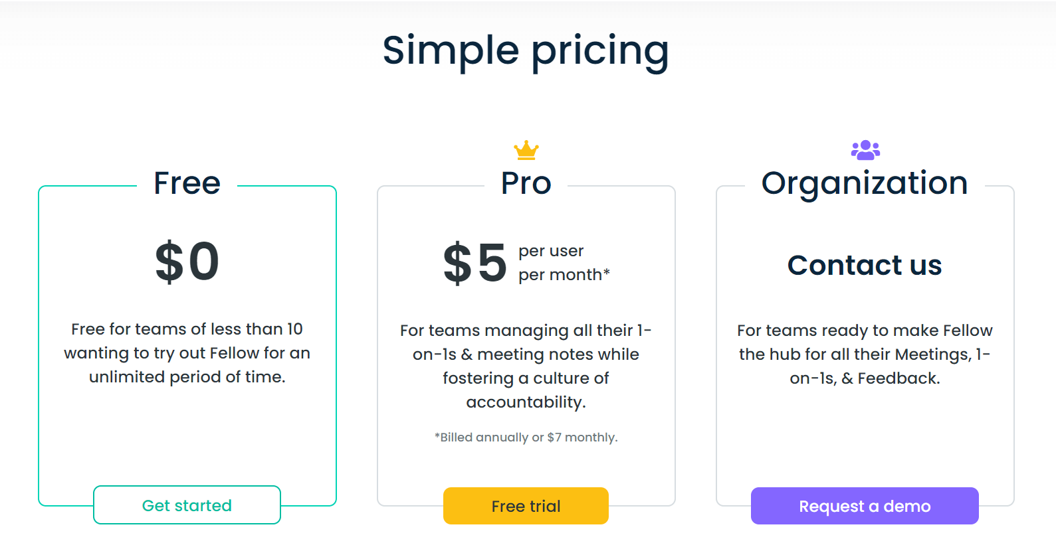Click the $5 price amount
The height and width of the screenshot is (549, 1056).
coord(475,263)
